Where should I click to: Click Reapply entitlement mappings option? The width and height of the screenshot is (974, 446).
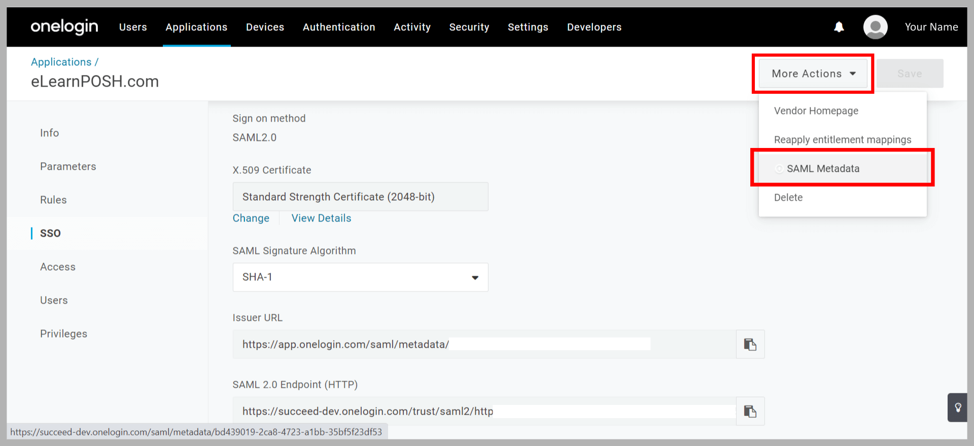(842, 140)
